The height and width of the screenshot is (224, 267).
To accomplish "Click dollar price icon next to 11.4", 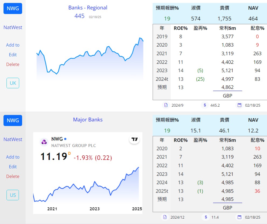I will point(206,217).
